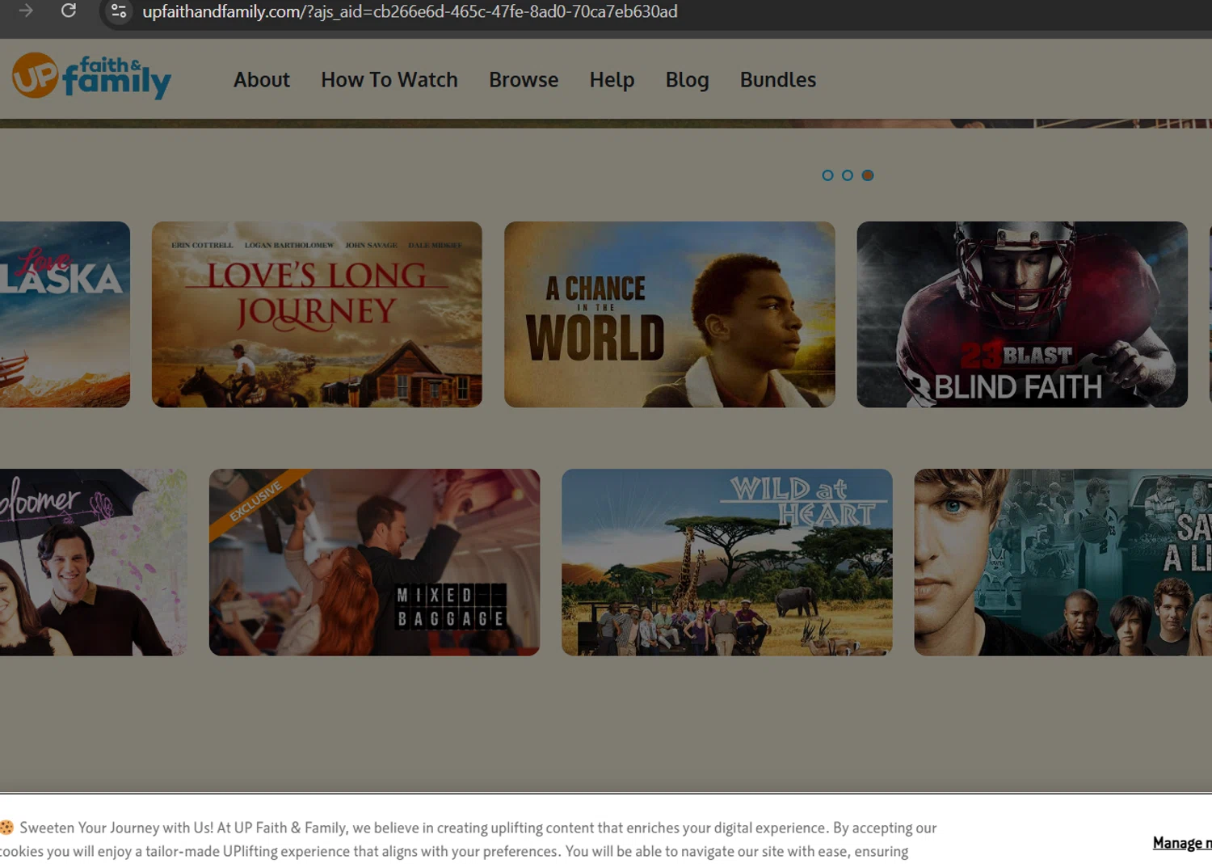This screenshot has width=1212, height=864.
Task: Open the Blog menu item
Action: (687, 80)
